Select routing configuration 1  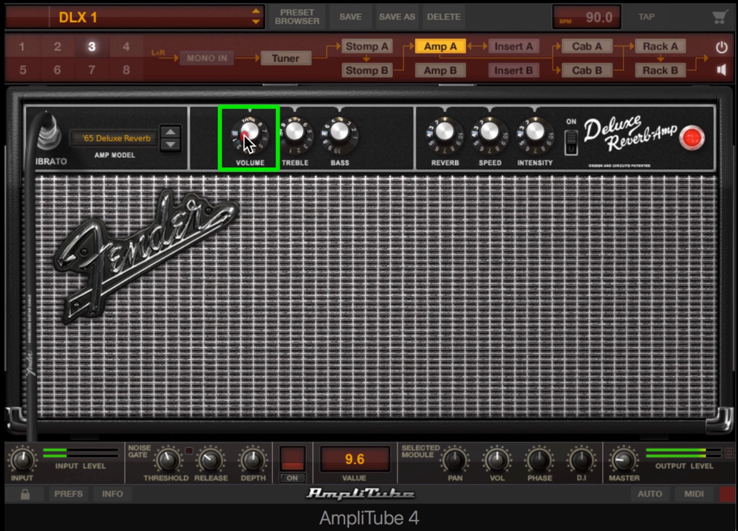pyautogui.click(x=22, y=47)
